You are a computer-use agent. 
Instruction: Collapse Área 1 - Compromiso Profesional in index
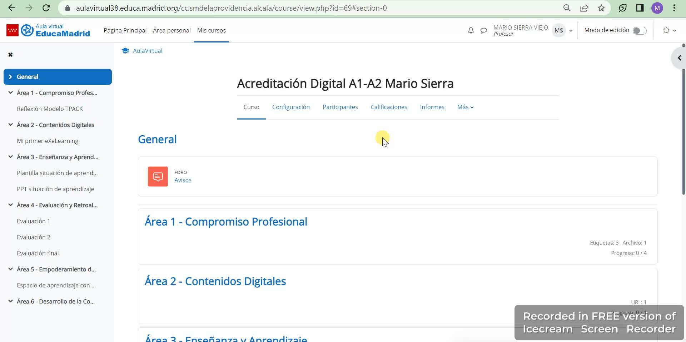(10, 92)
